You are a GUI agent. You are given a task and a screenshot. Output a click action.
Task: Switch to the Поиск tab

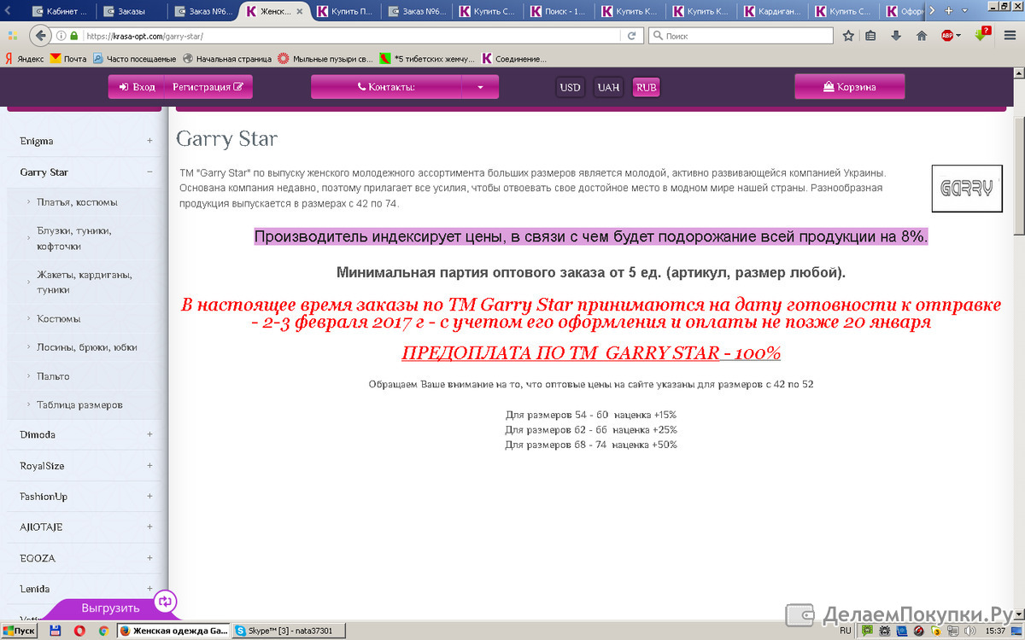[560, 12]
